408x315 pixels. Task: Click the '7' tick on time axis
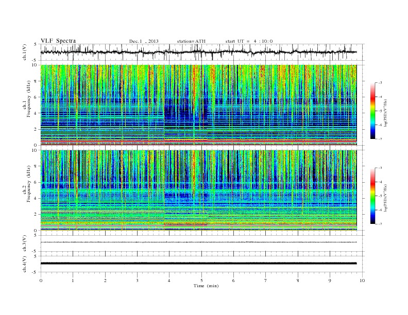266,281
